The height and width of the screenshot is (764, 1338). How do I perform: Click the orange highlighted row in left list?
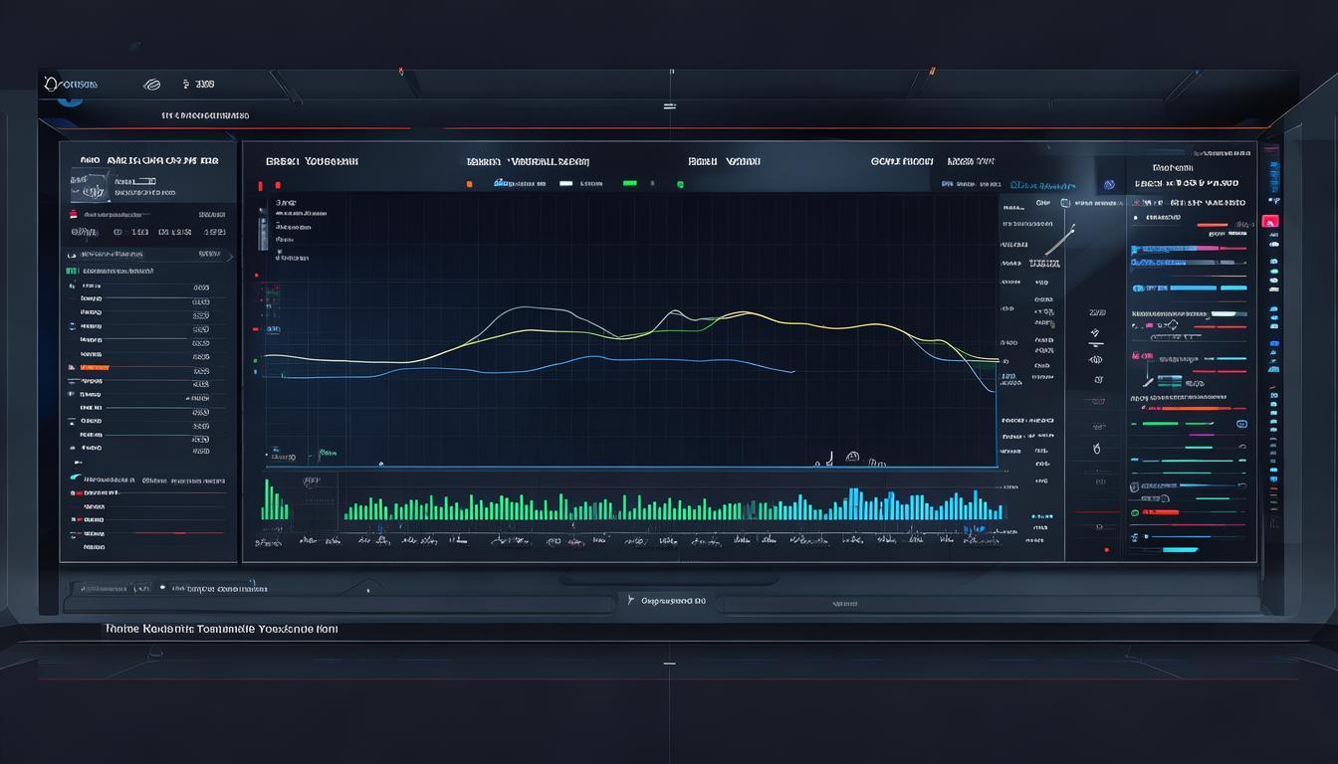[x=144, y=367]
